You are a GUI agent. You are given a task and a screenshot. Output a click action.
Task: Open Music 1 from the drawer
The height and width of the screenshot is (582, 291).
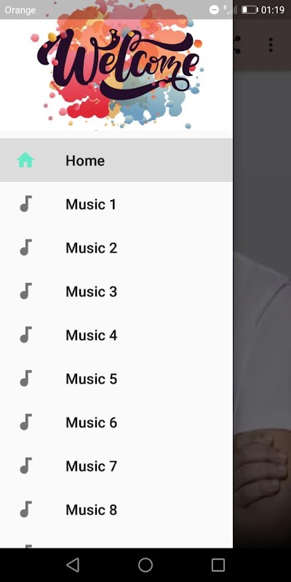pyautogui.click(x=116, y=204)
